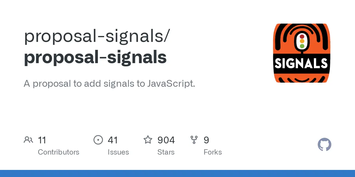The height and width of the screenshot is (177, 355).
Task: Click the 41 issues count
Action: (113, 140)
